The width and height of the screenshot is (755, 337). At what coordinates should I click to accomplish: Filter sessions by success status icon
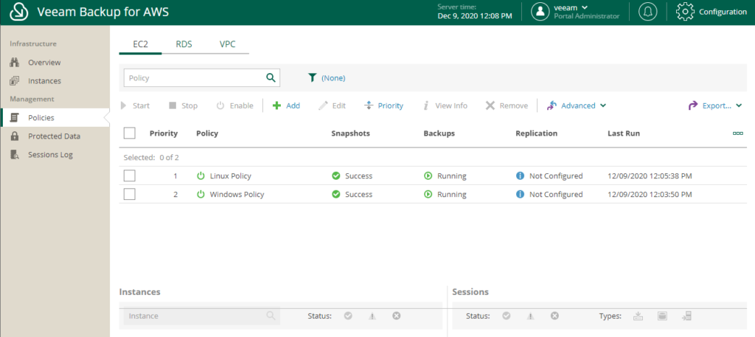point(506,316)
